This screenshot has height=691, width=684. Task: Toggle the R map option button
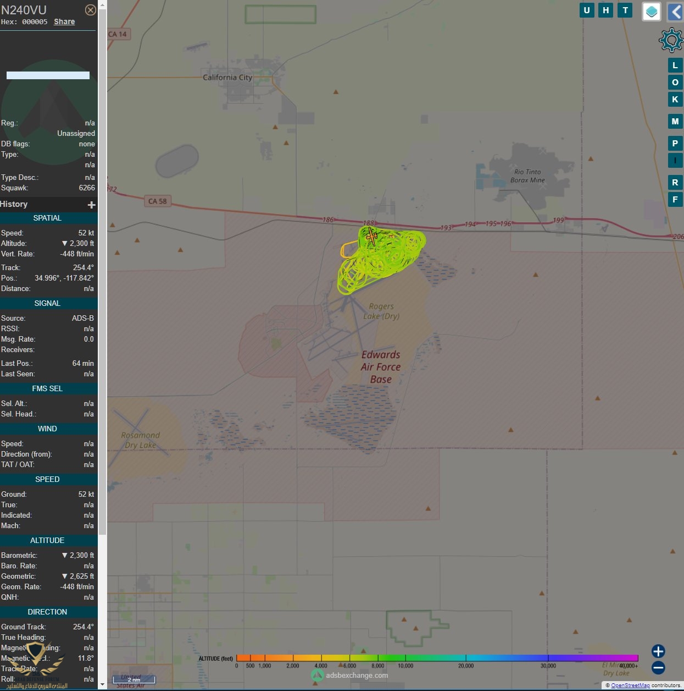(x=675, y=183)
